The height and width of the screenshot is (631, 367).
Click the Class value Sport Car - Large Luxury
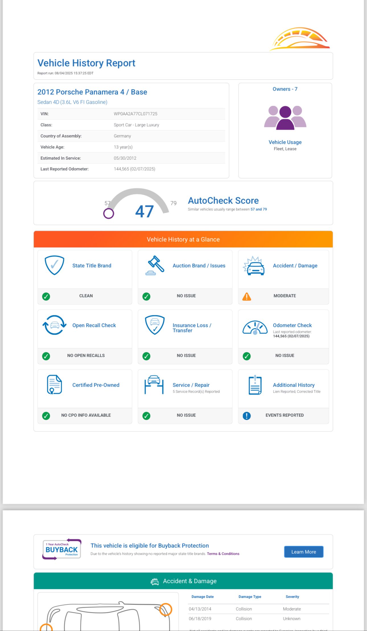(x=136, y=125)
